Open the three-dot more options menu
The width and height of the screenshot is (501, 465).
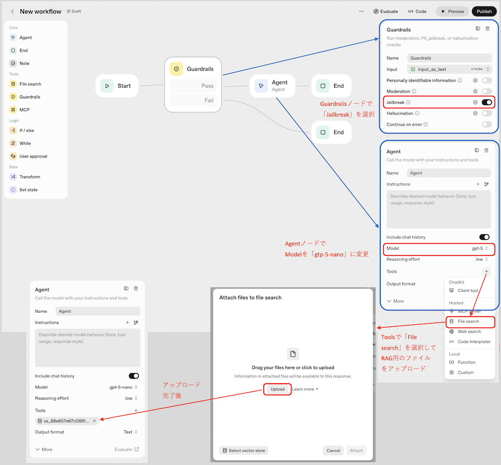362,12
